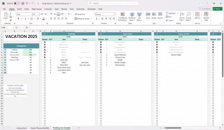Click the AutoSum button

[171, 13]
